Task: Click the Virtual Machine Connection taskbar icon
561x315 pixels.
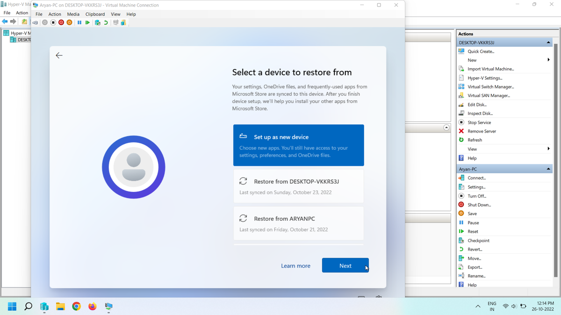Action: click(108, 307)
